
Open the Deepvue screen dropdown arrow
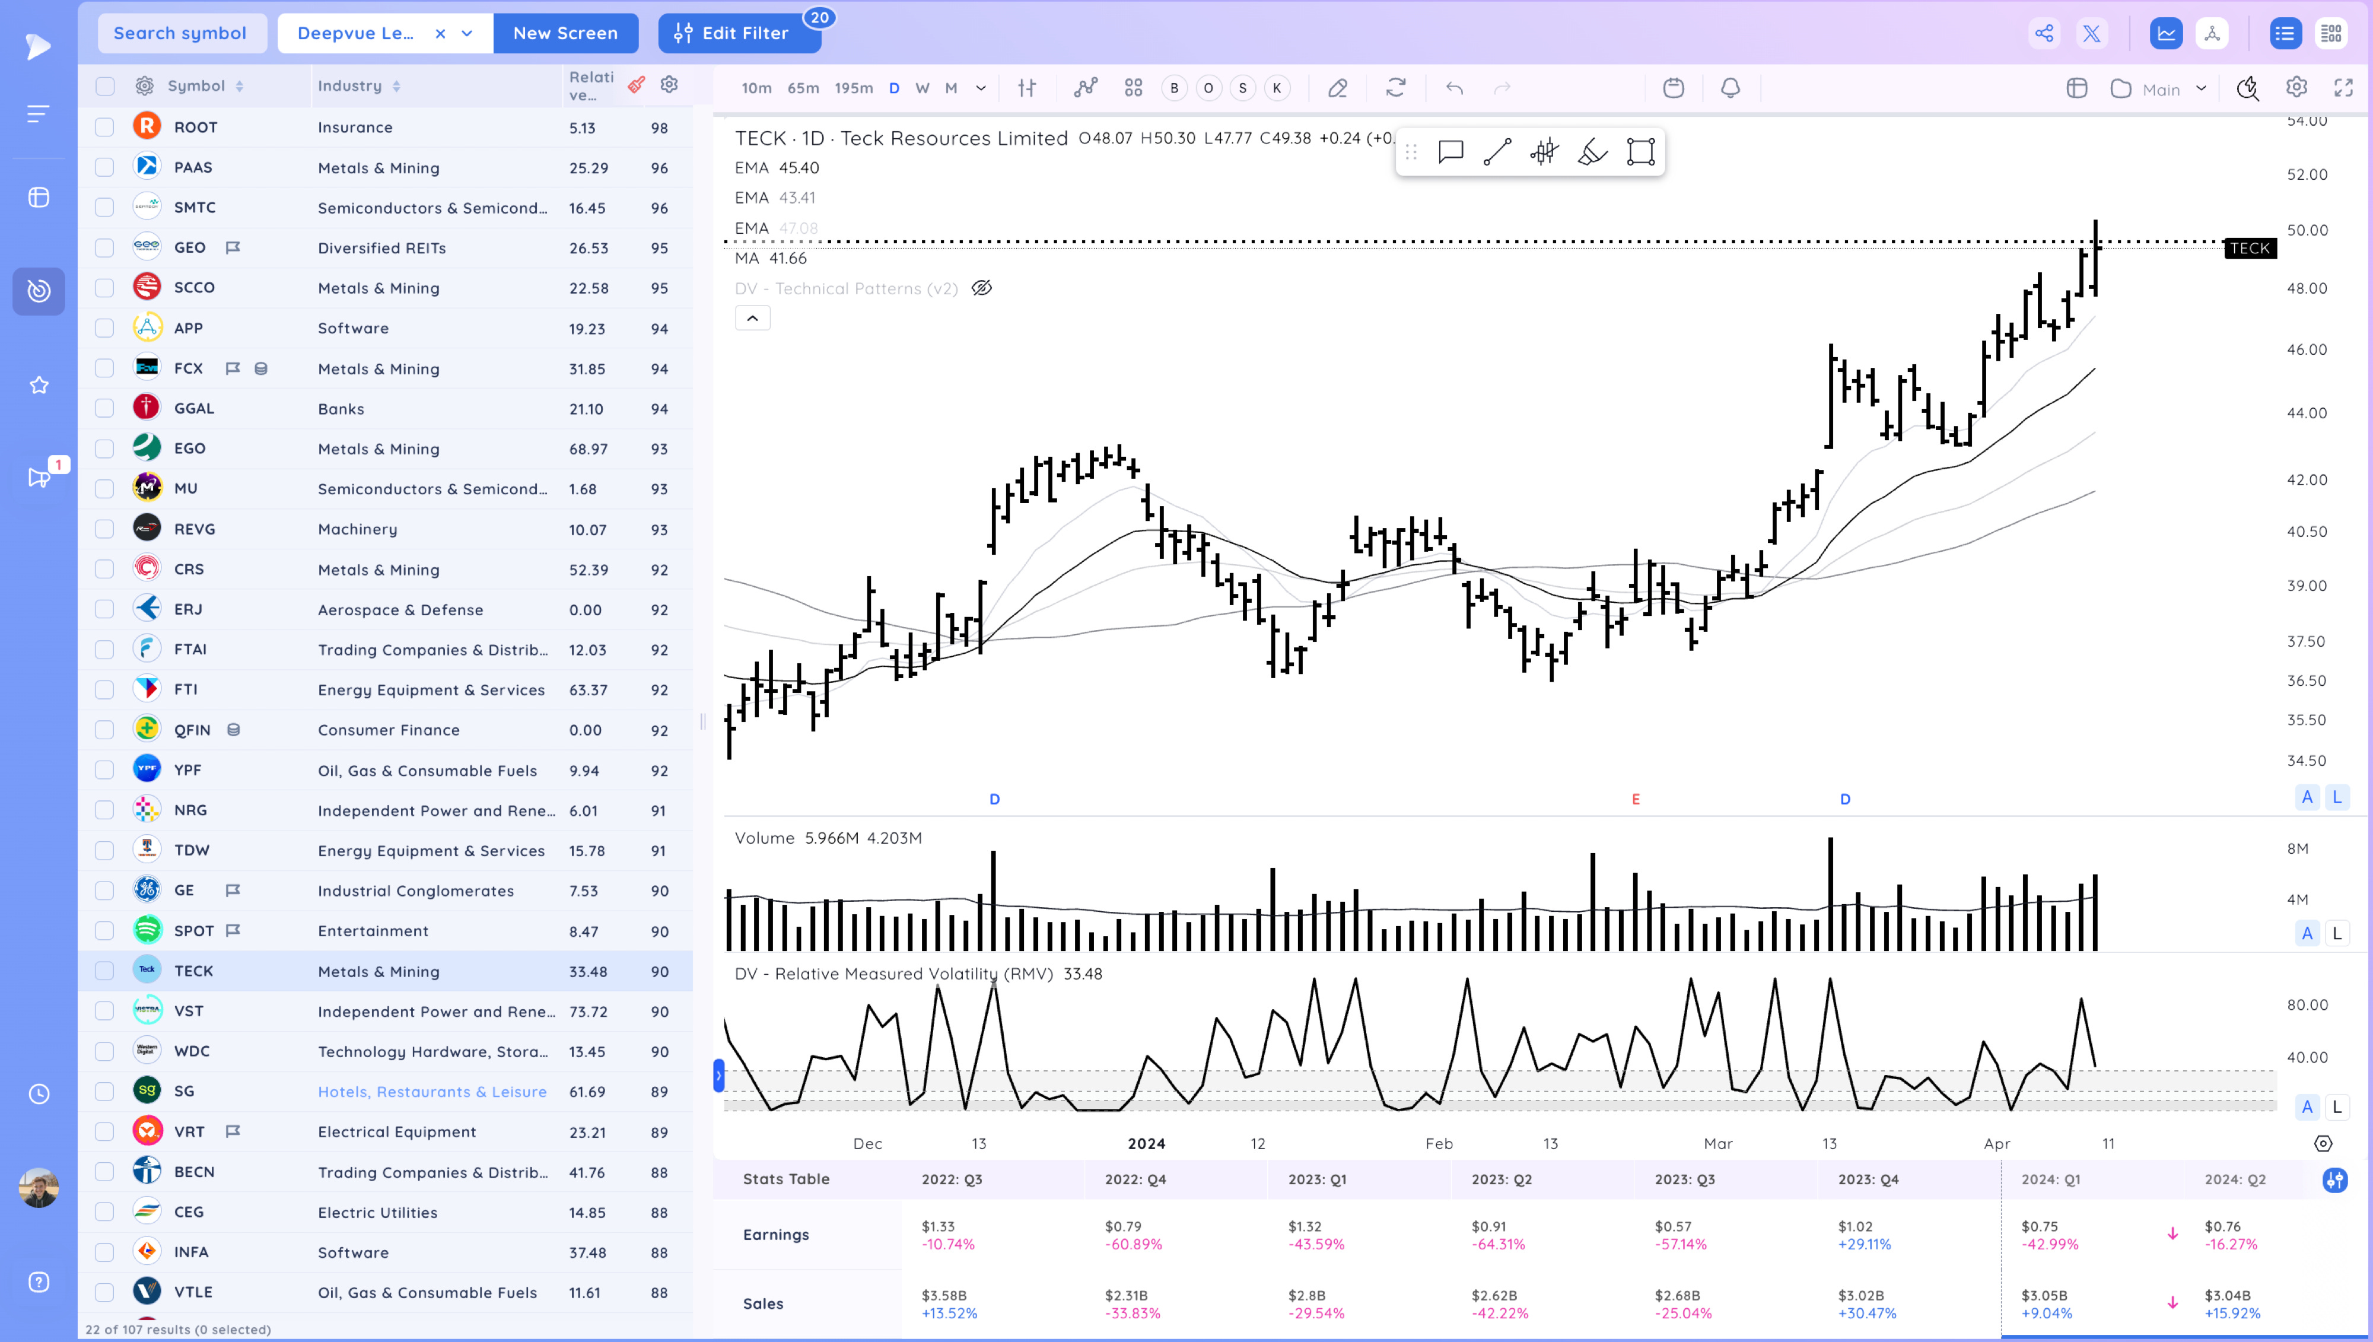pyautogui.click(x=467, y=33)
